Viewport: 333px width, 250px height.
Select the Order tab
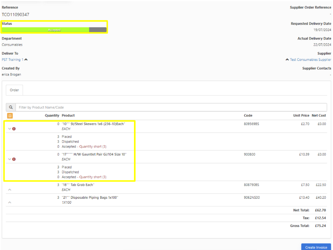14,90
